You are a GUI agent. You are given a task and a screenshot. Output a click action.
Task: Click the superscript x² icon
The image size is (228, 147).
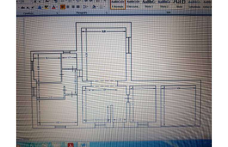pos(33,7)
